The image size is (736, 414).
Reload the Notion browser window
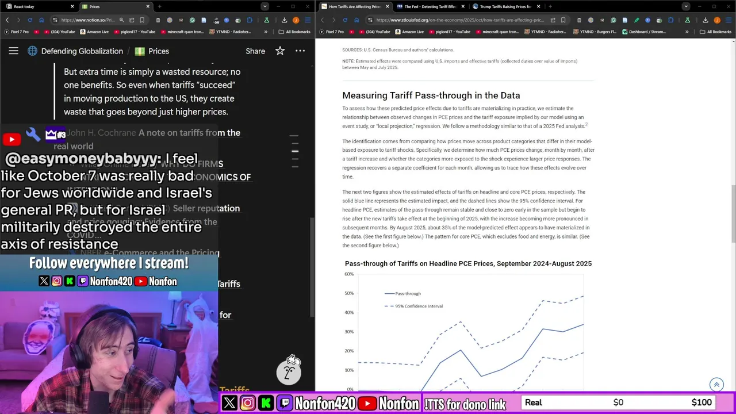tap(30, 20)
